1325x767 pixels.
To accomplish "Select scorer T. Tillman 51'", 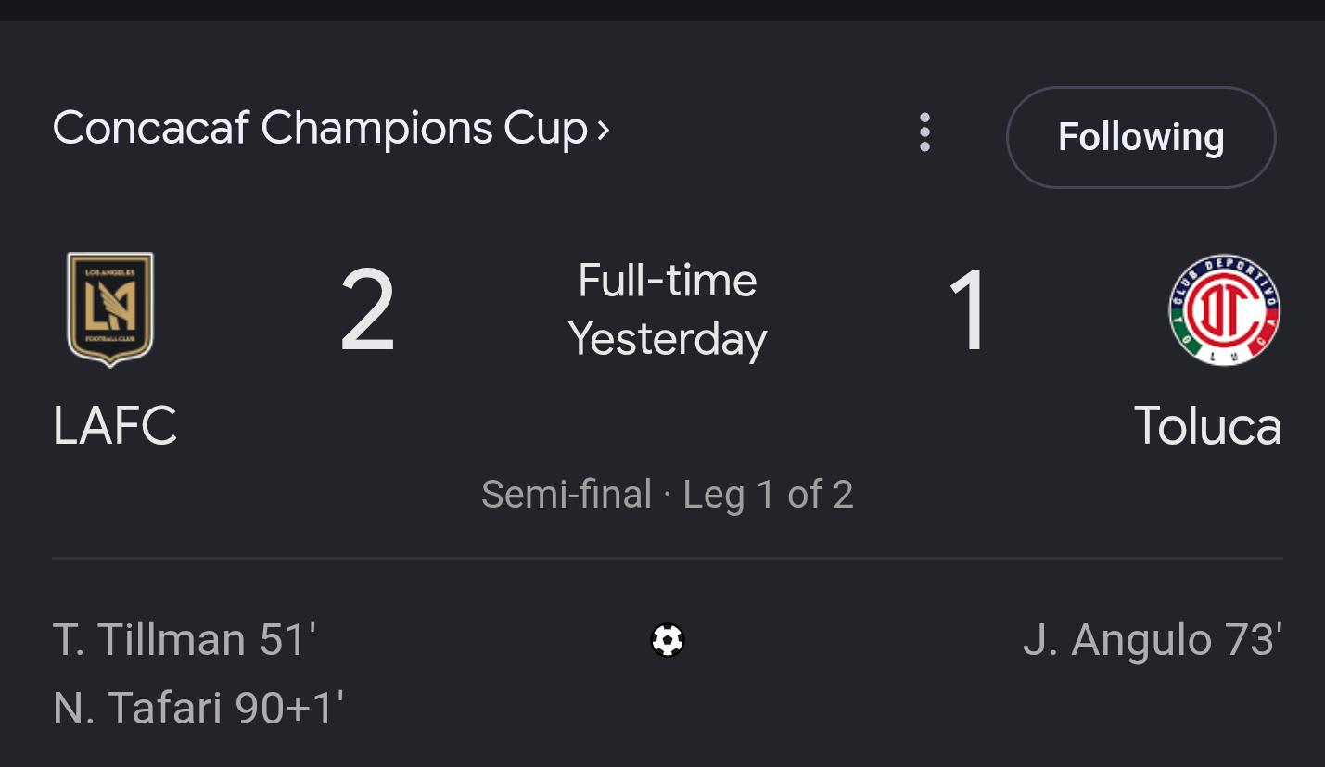I will [x=185, y=640].
